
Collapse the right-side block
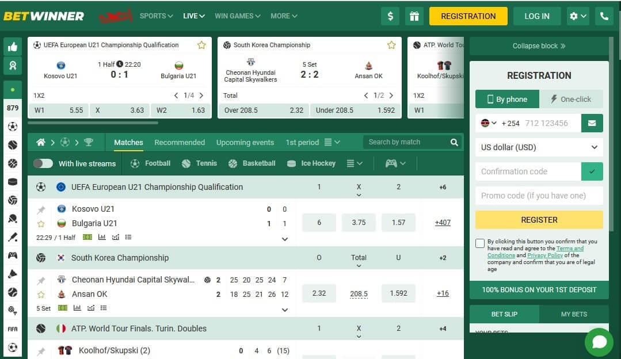click(539, 46)
